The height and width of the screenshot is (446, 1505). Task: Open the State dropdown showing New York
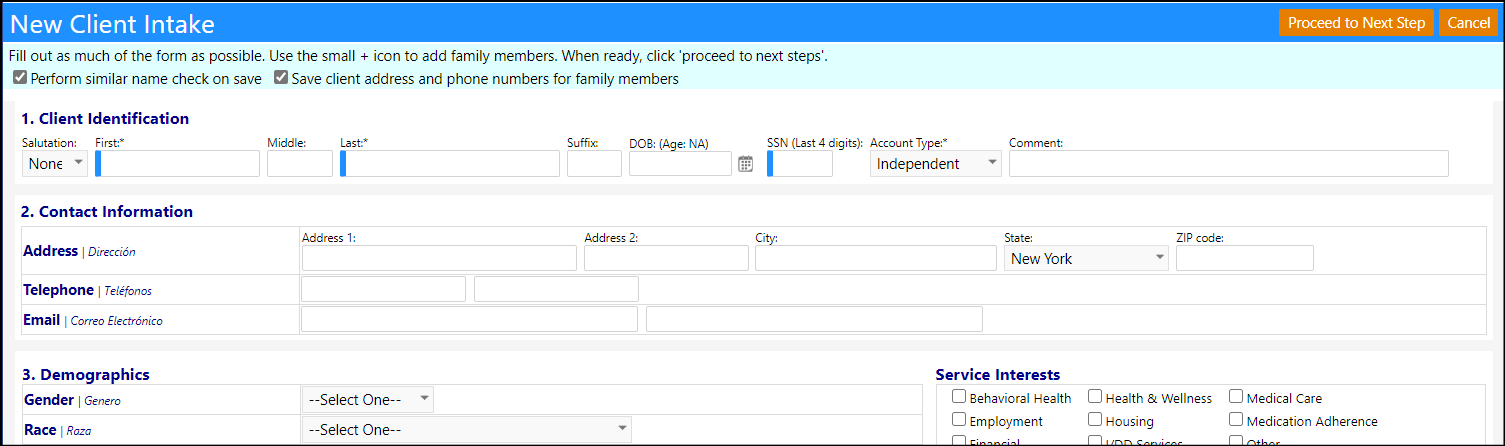point(1087,258)
